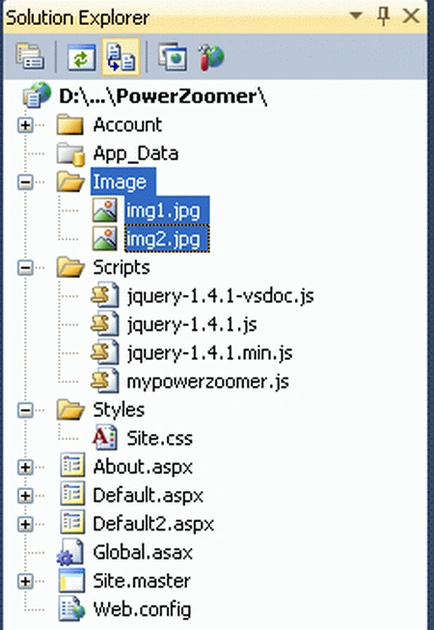Image resolution: width=434 pixels, height=630 pixels.
Task: Collapse the Image folder
Action: click(25, 182)
